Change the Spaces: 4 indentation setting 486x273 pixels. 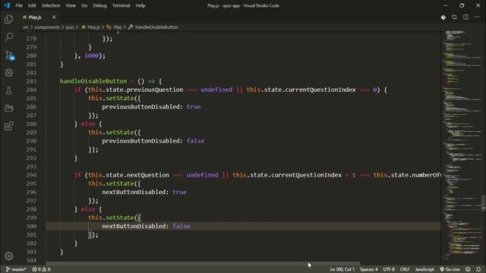pyautogui.click(x=368, y=269)
